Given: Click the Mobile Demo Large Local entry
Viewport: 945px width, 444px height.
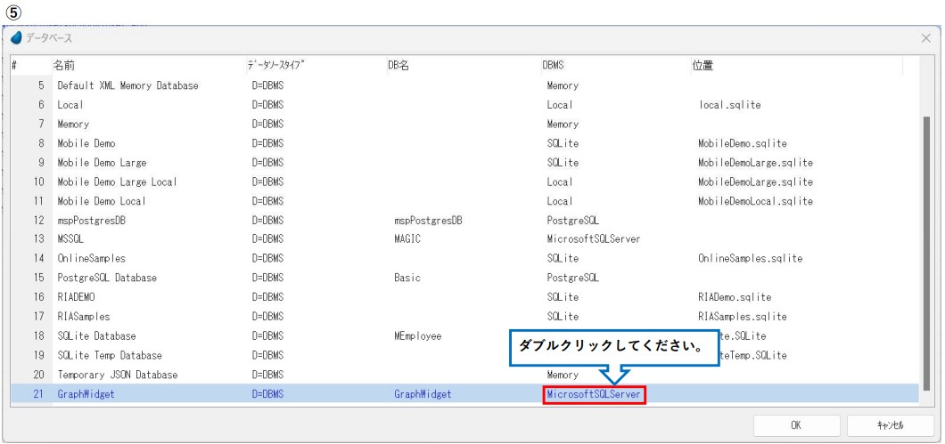Looking at the screenshot, I should pyautogui.click(x=117, y=182).
